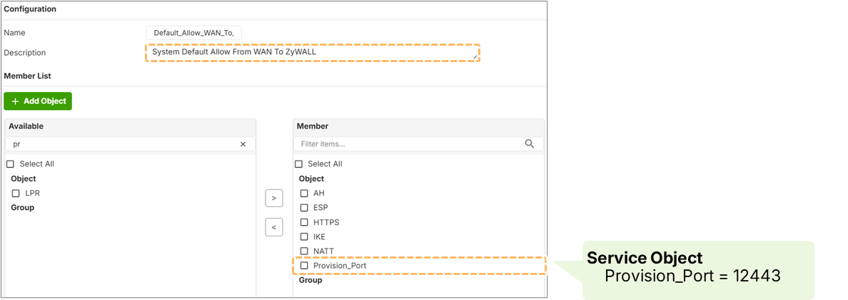
Task: Clear the Available search field with X
Action: click(243, 144)
